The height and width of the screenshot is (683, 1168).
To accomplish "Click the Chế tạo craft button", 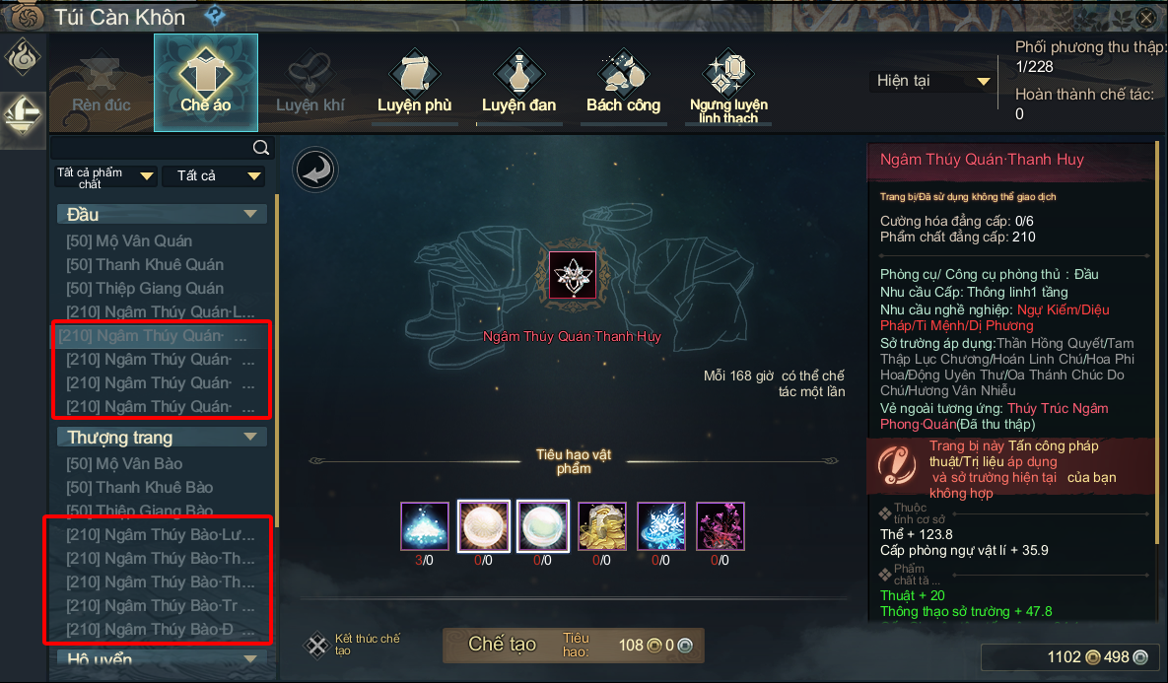I will [x=502, y=645].
